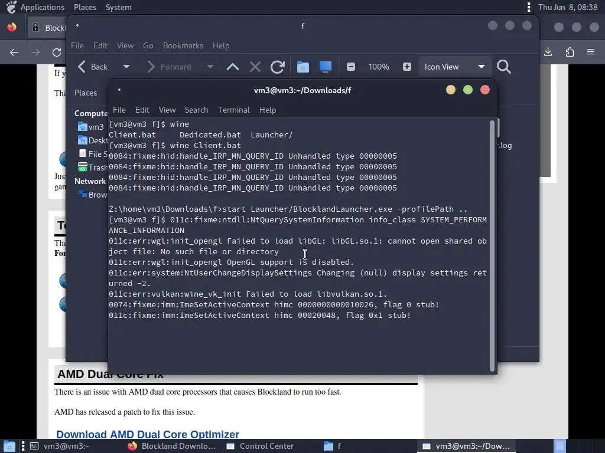Open Browse Network in the sidebar

coord(93,195)
